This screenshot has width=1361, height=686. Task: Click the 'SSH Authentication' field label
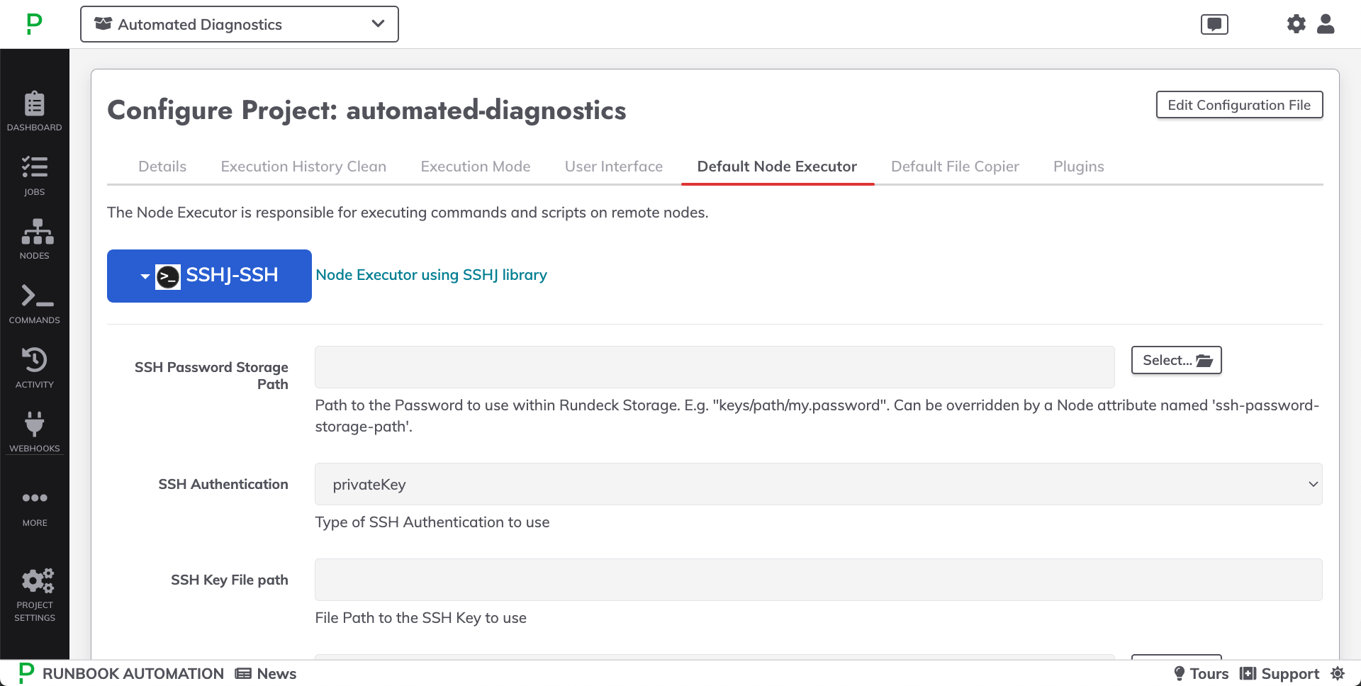pos(223,484)
